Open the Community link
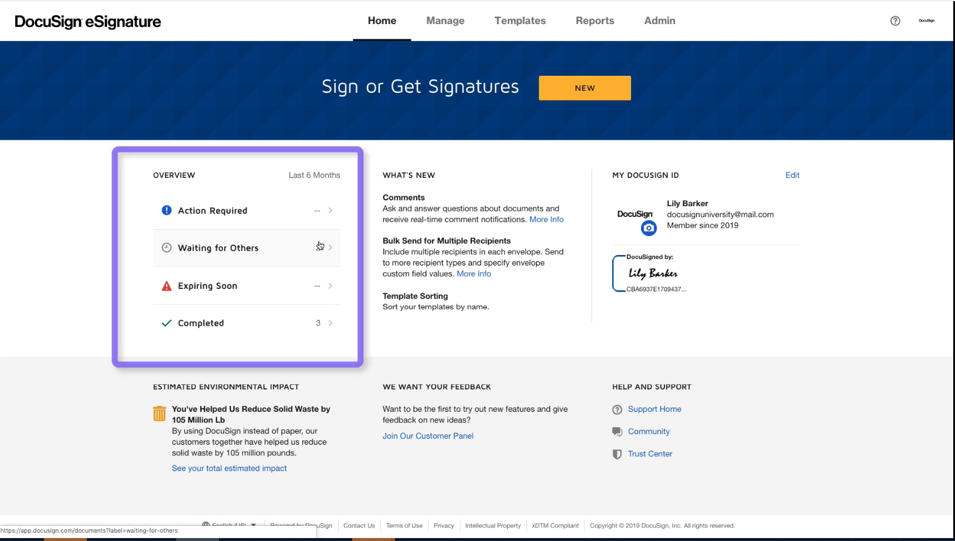Screen dimensions: 955x541 (649, 432)
